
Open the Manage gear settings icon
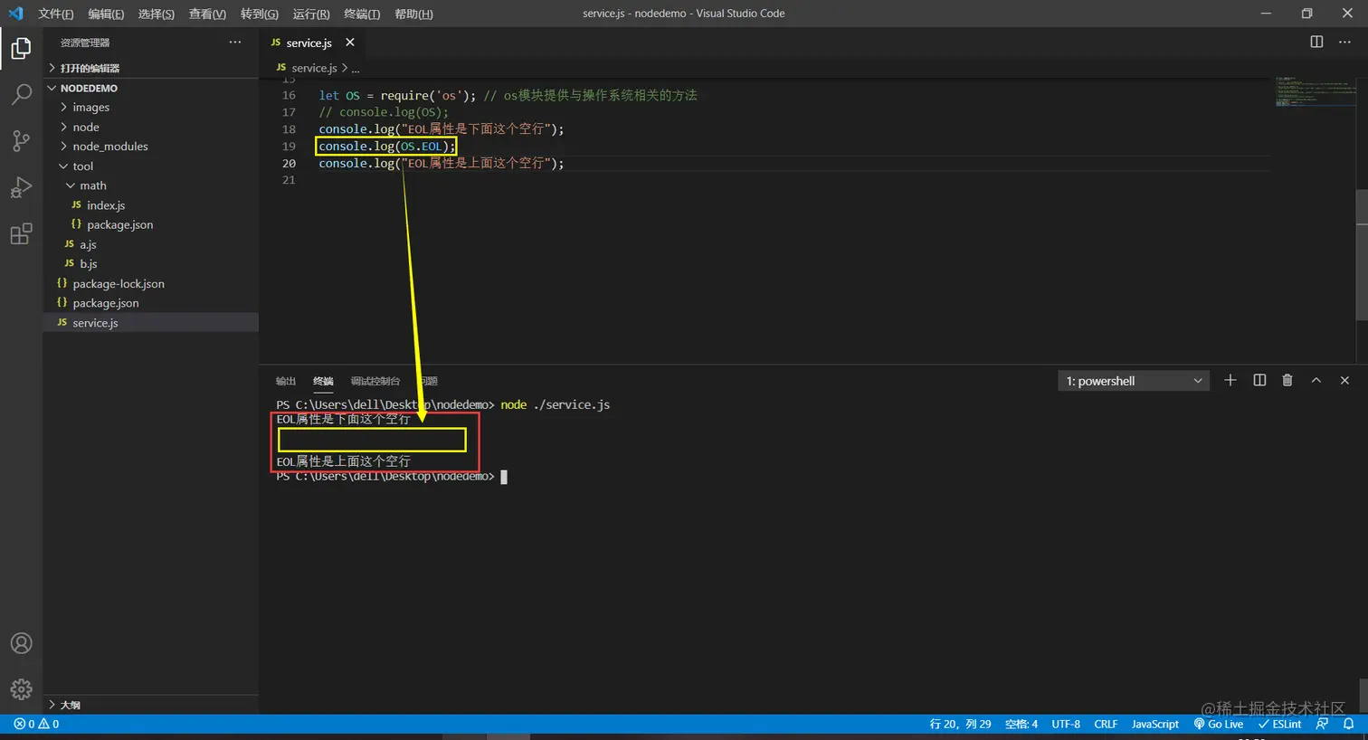click(21, 689)
